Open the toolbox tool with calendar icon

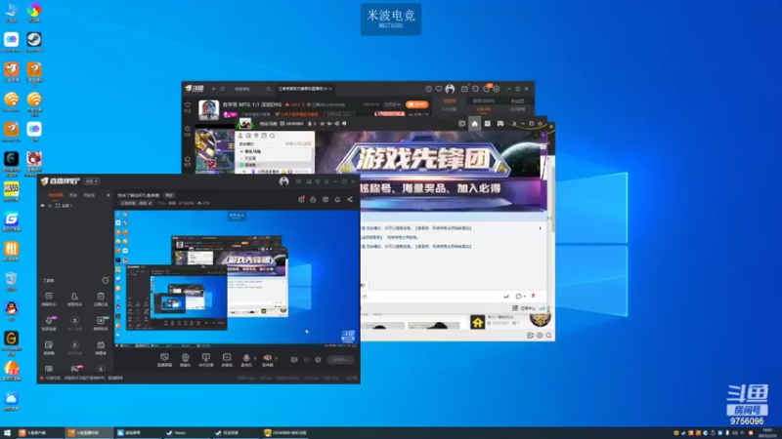tap(101, 299)
